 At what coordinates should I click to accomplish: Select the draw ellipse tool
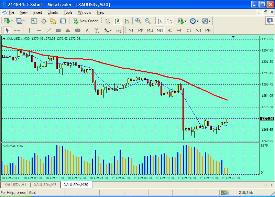pos(78,30)
